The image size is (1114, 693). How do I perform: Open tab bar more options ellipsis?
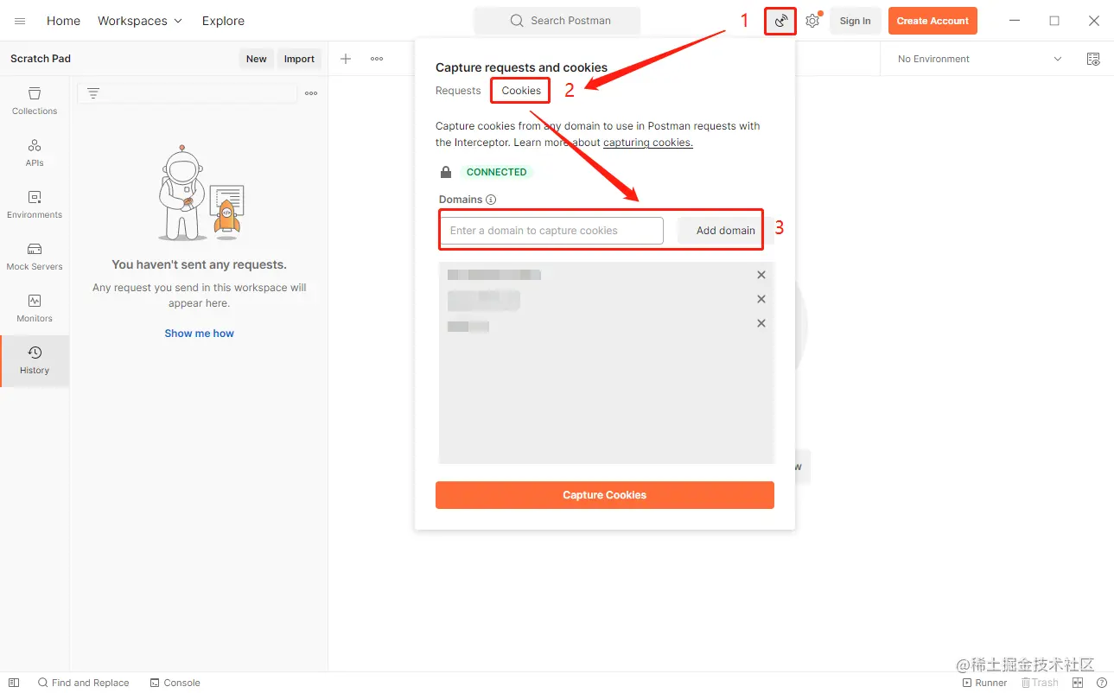[x=377, y=59]
